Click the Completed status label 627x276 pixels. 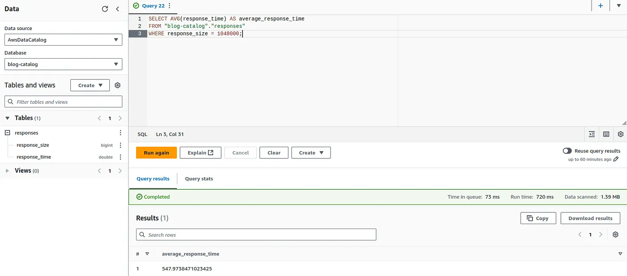(x=153, y=197)
